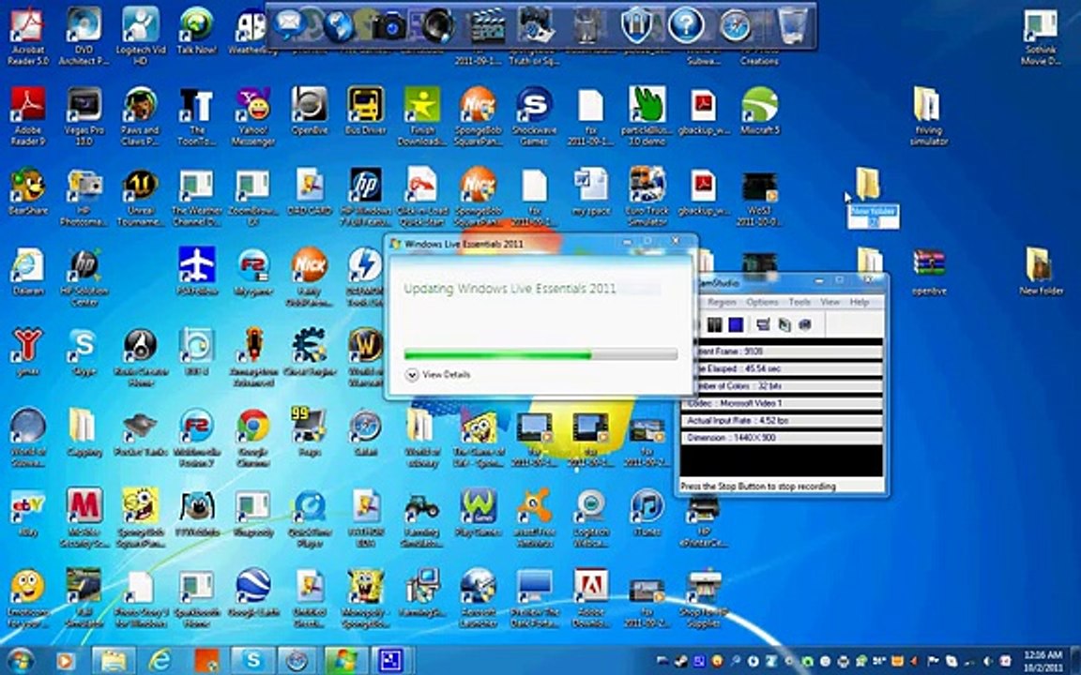Viewport: 1081px width, 675px height.
Task: Launch QuickTime Player from the desktop
Action: click(310, 517)
